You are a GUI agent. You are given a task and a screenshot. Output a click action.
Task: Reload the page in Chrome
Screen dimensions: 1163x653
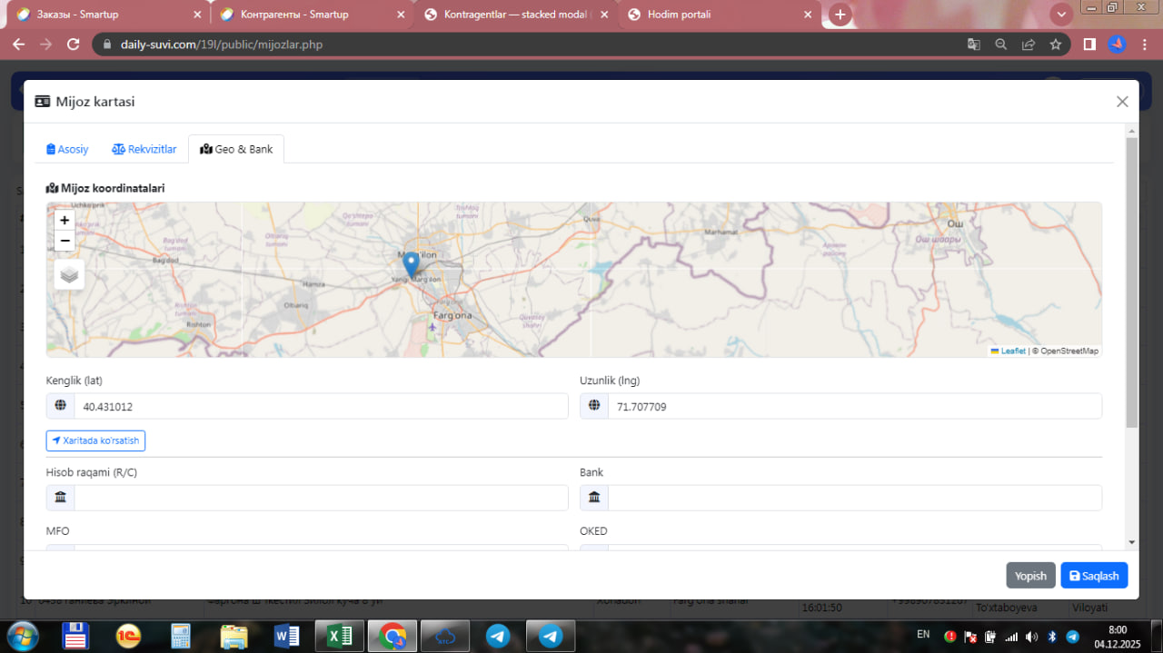tap(74, 45)
